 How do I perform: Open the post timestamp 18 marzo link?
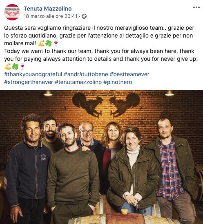point(51,16)
